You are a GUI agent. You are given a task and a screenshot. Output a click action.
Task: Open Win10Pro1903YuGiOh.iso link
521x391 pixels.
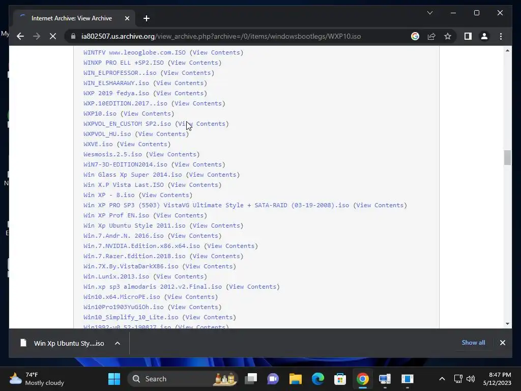(x=124, y=307)
